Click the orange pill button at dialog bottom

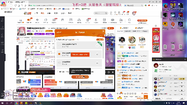pos(80,77)
